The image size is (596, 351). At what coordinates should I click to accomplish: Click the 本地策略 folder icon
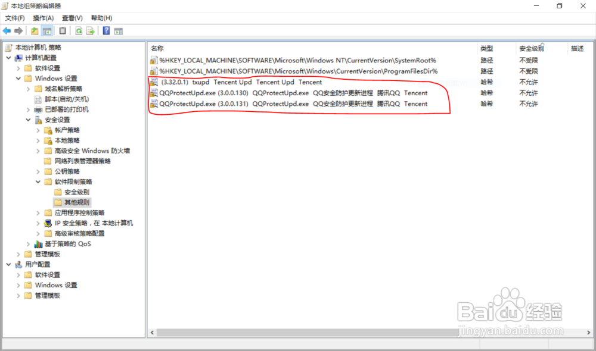point(48,141)
